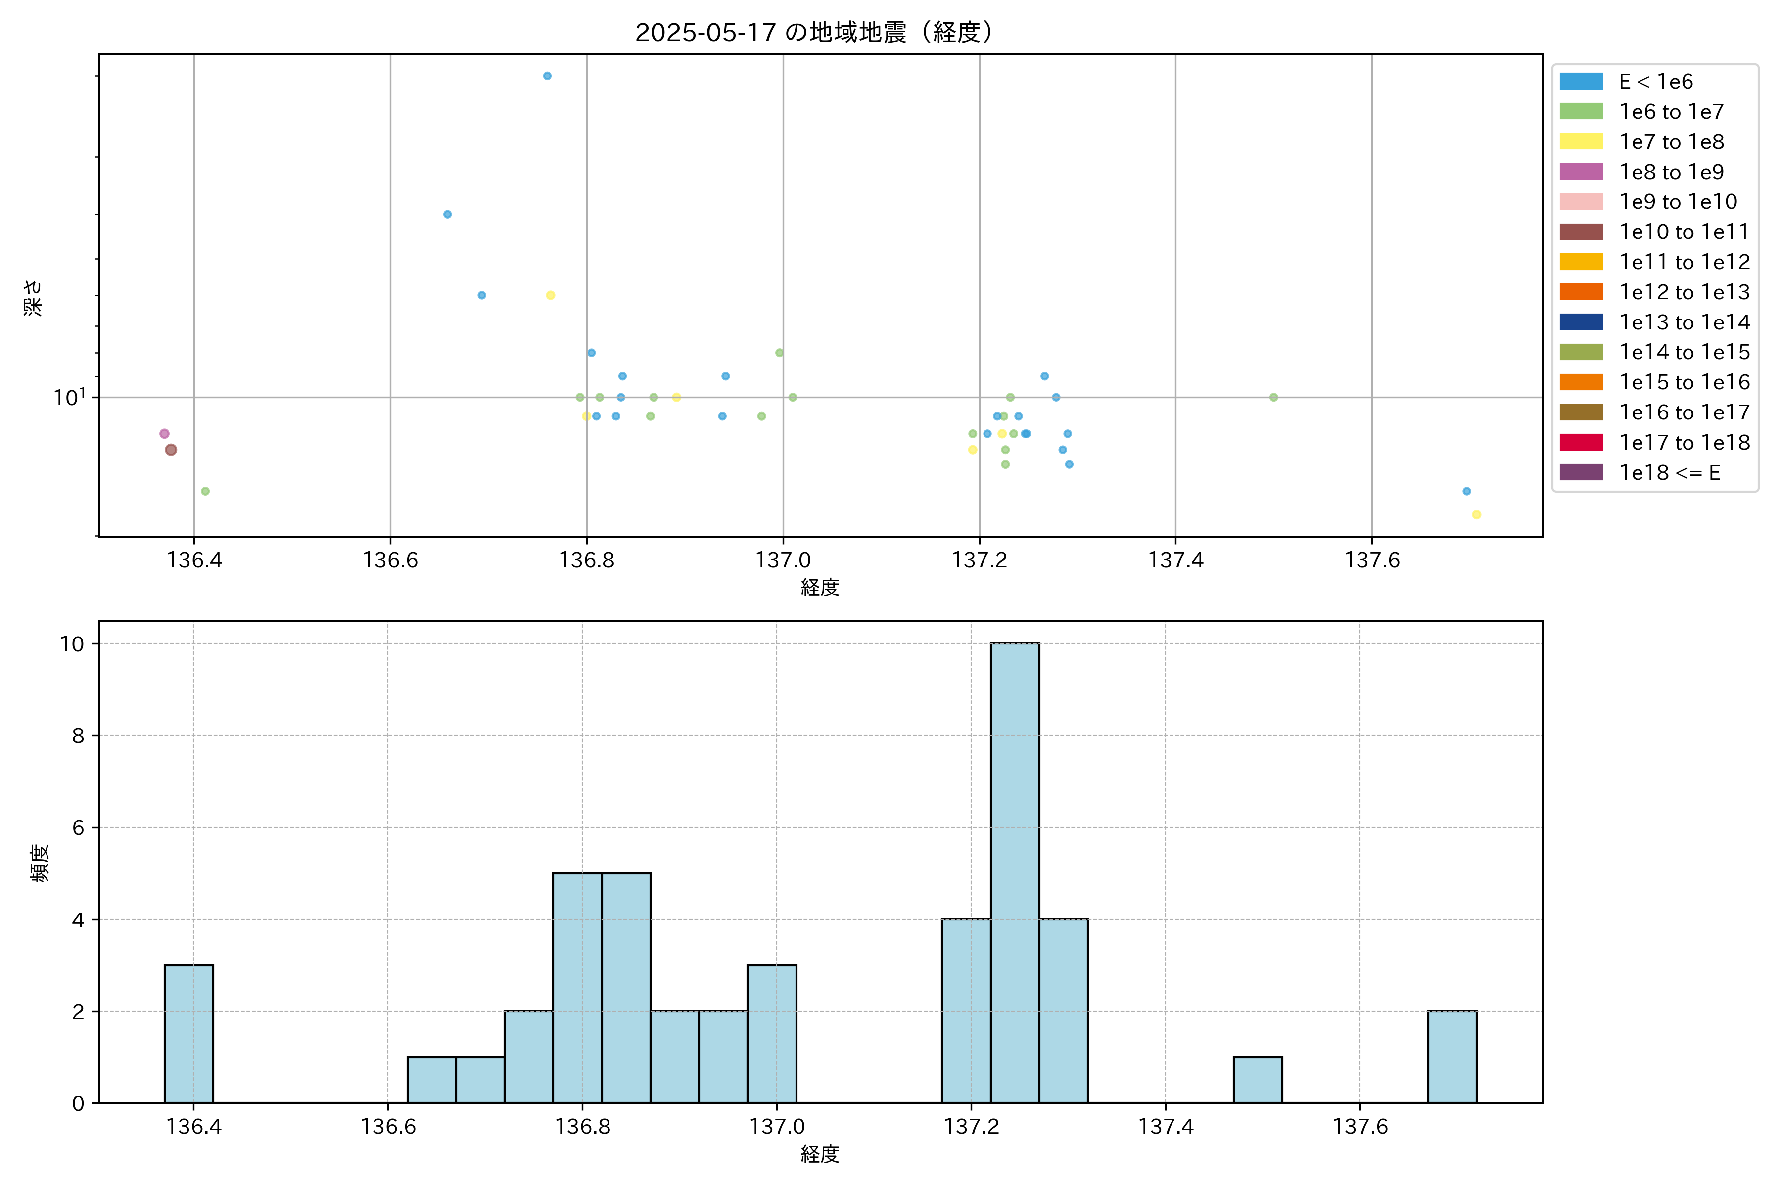
Task: Click the chart title '2025-05-17 の地域地震'
Action: [814, 33]
